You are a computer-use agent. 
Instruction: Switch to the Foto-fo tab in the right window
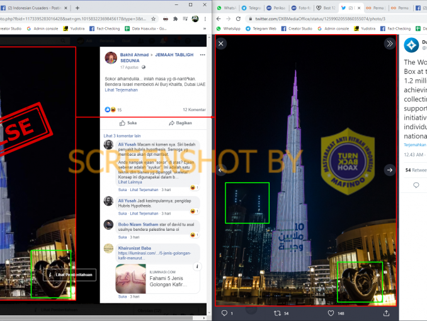[301, 8]
